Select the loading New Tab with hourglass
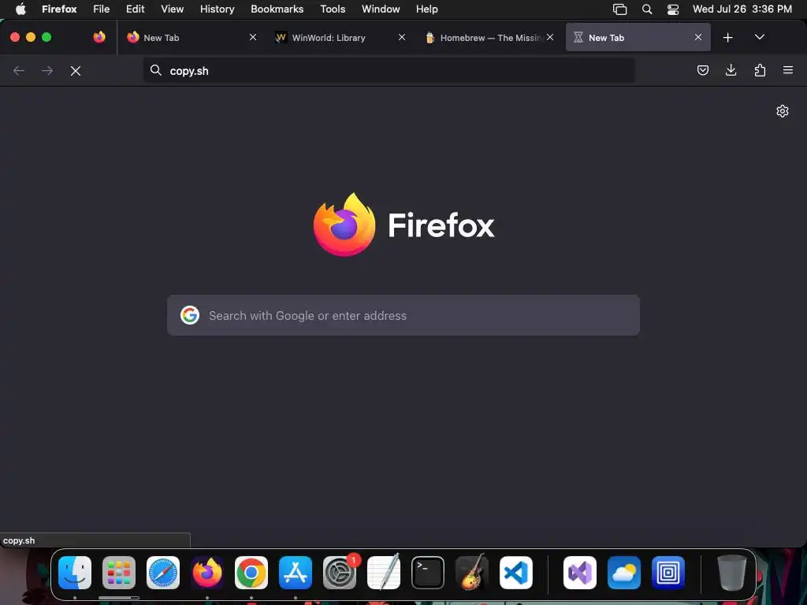 [x=638, y=37]
